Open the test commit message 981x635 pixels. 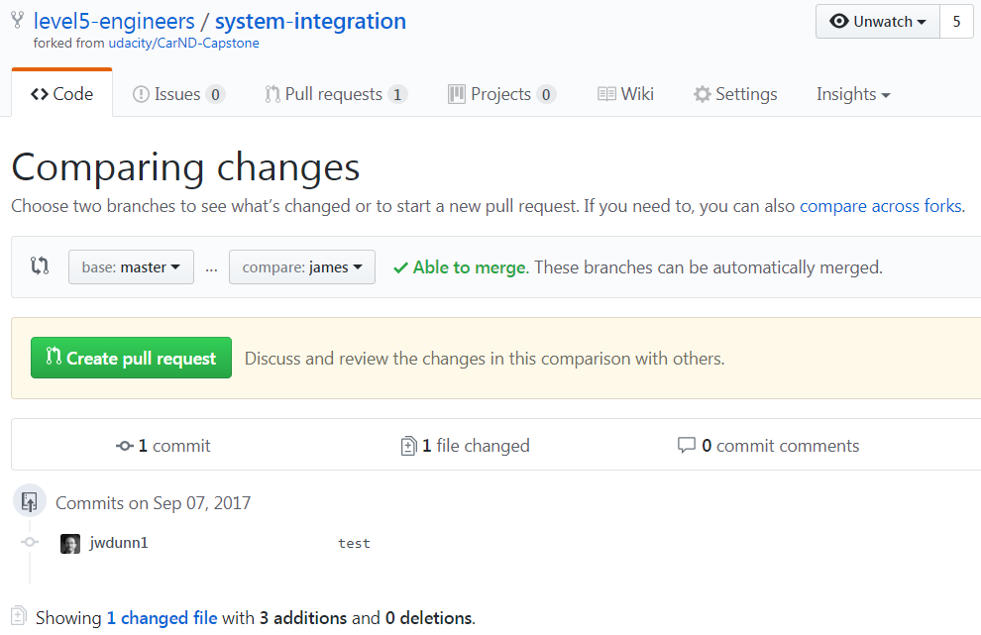point(354,544)
